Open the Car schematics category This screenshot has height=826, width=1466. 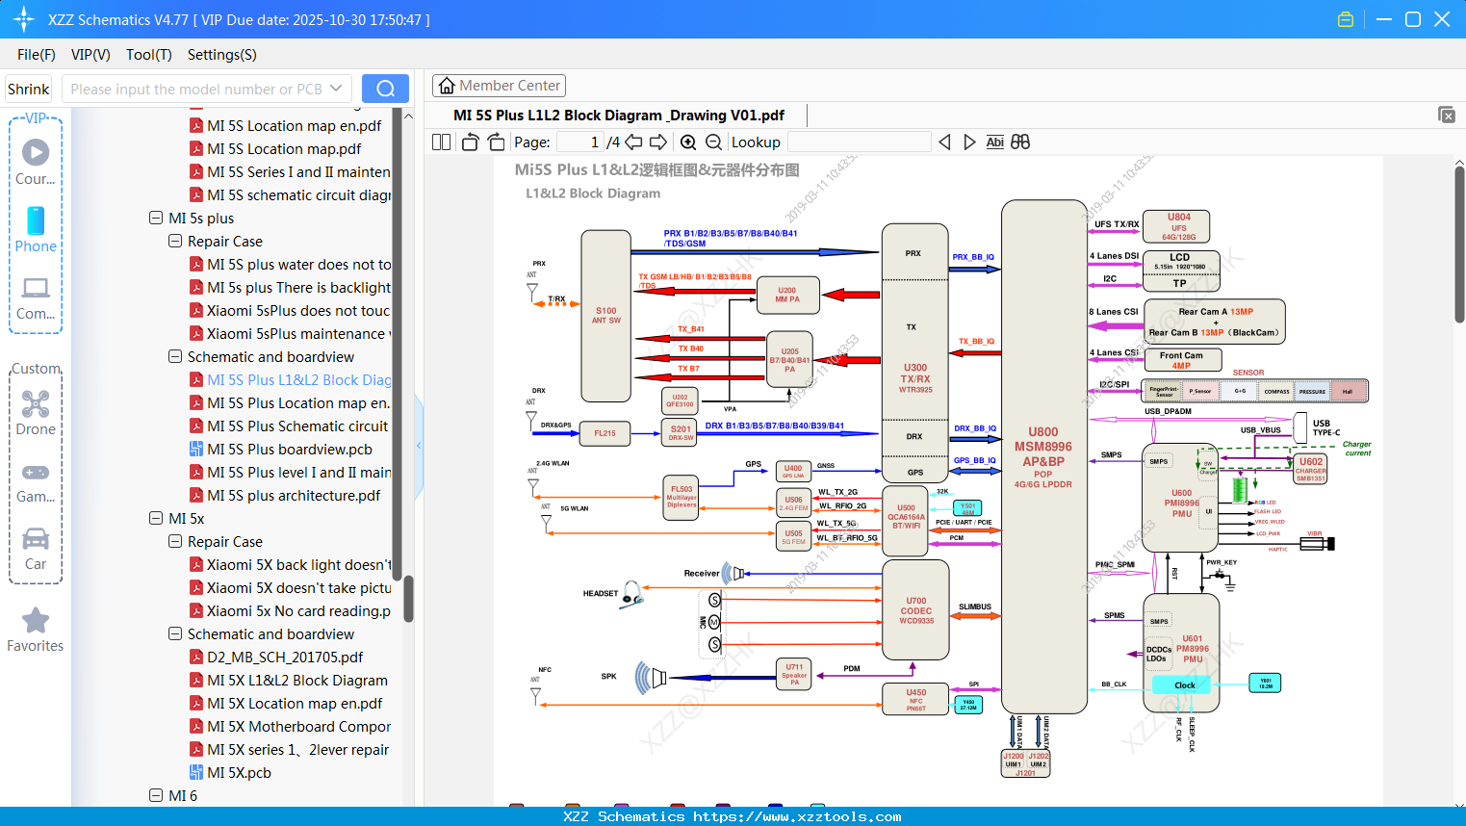35,544
